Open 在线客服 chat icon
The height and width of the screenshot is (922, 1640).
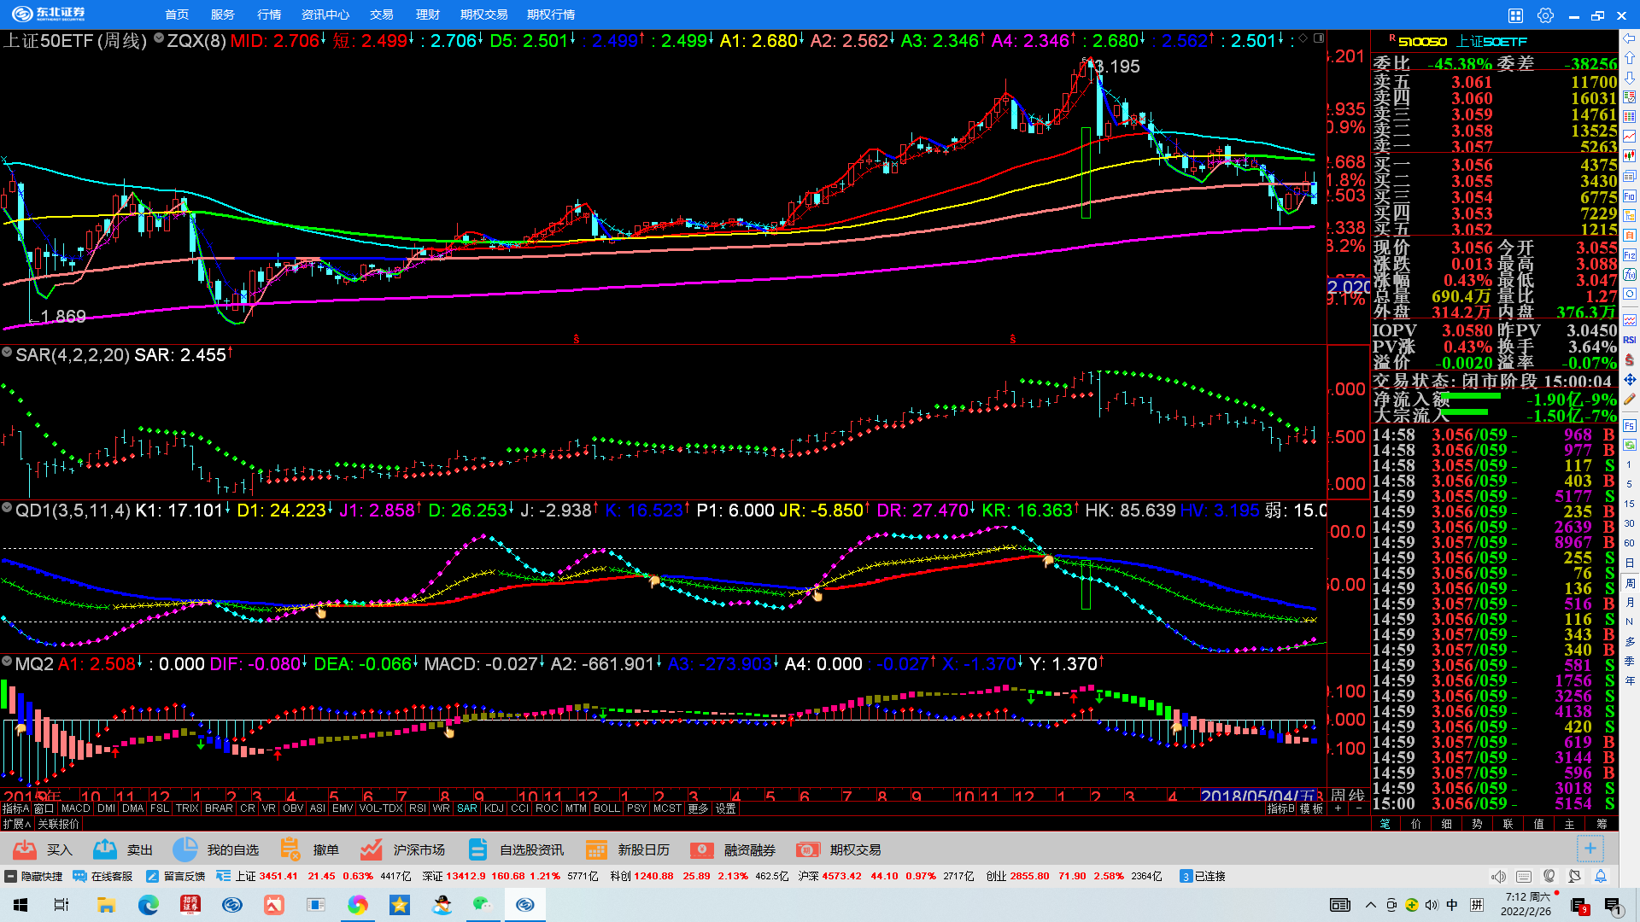[x=79, y=876]
